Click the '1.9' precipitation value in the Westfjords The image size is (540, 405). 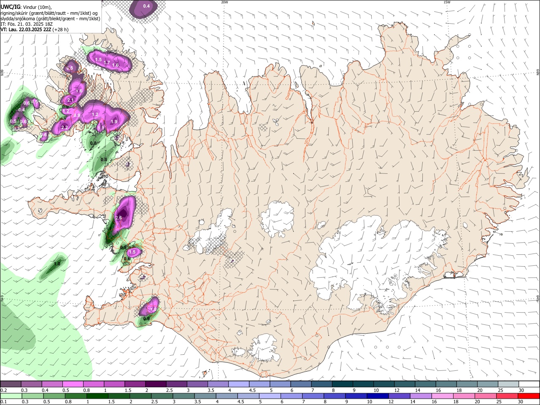114,121
